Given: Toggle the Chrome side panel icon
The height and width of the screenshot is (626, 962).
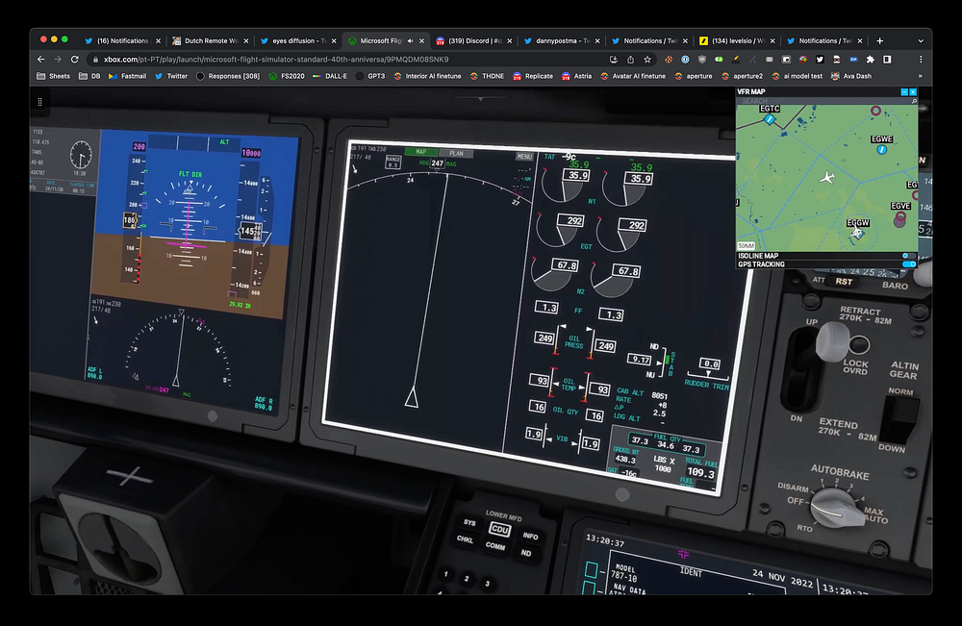Looking at the screenshot, I should coord(887,60).
